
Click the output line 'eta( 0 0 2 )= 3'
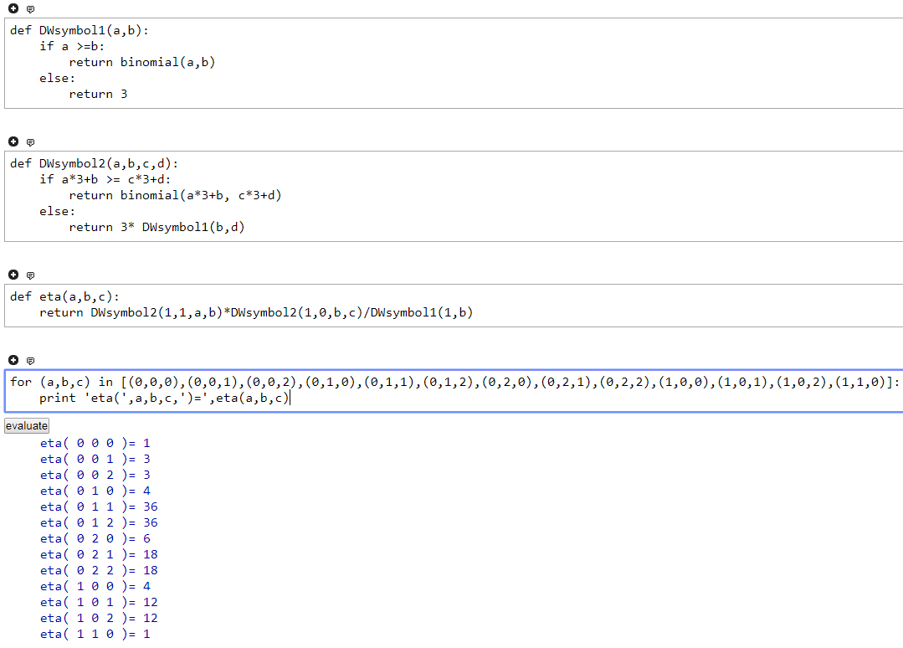point(95,476)
